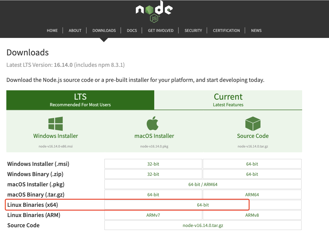Open the HOME navigation item
The width and height of the screenshot is (329, 236).
pos(52,30)
